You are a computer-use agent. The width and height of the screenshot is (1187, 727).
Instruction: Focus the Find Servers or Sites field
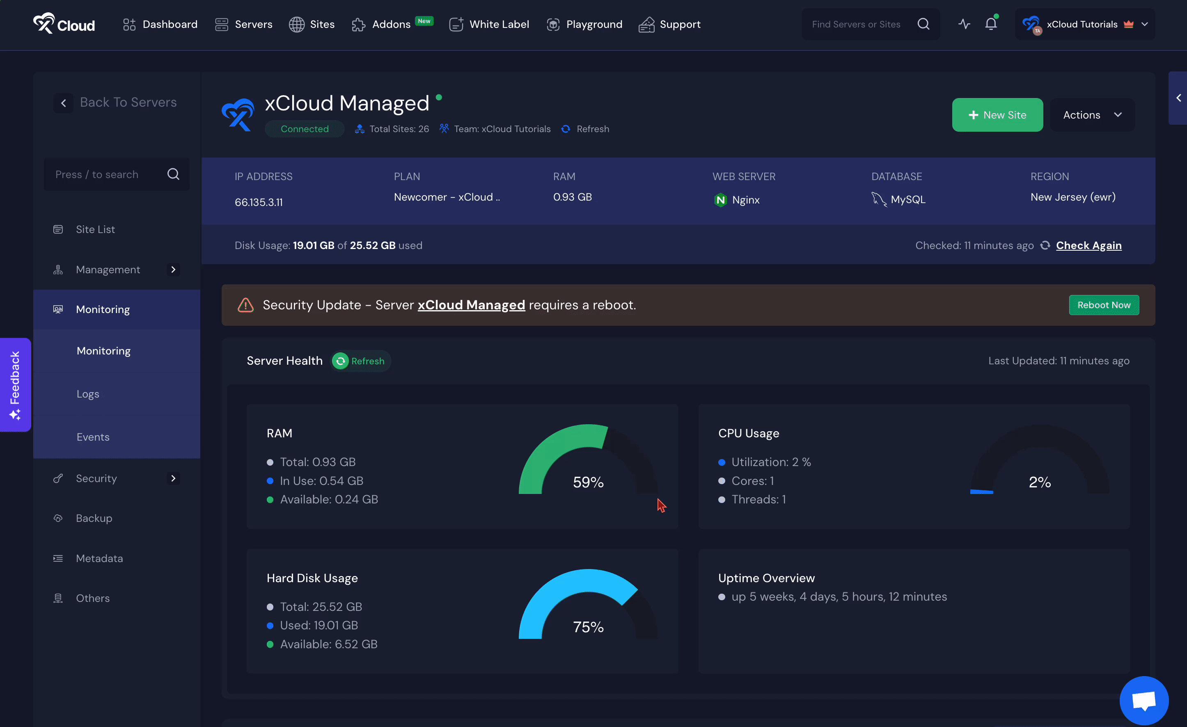857,24
